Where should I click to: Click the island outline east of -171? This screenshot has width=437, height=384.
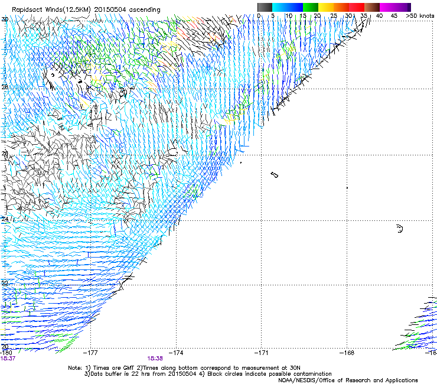275,175
